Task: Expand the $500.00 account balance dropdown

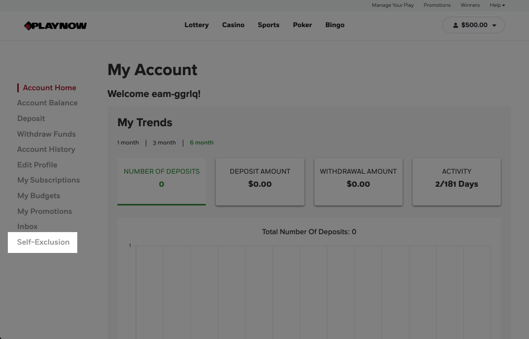Action: coord(494,25)
